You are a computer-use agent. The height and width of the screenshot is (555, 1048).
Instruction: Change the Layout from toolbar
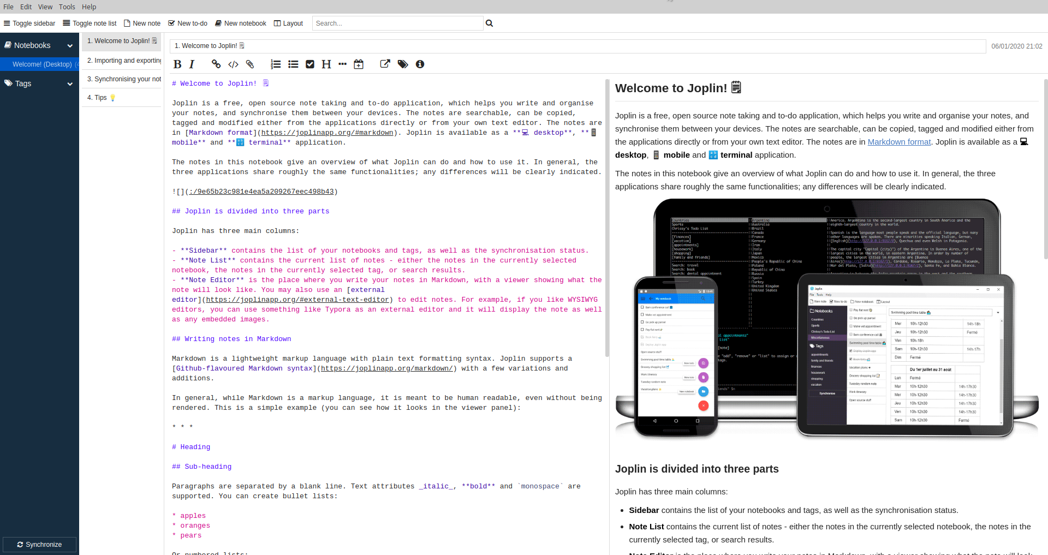288,23
